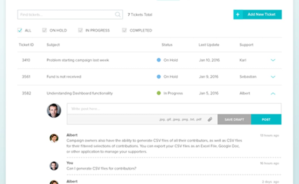Toggle the COMPLETED filter checkbox
Screen dimensions: 299x184
(124, 30)
